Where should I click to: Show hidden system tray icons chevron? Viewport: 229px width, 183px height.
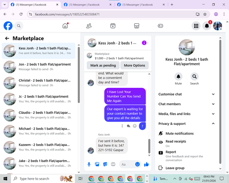tap(175, 178)
